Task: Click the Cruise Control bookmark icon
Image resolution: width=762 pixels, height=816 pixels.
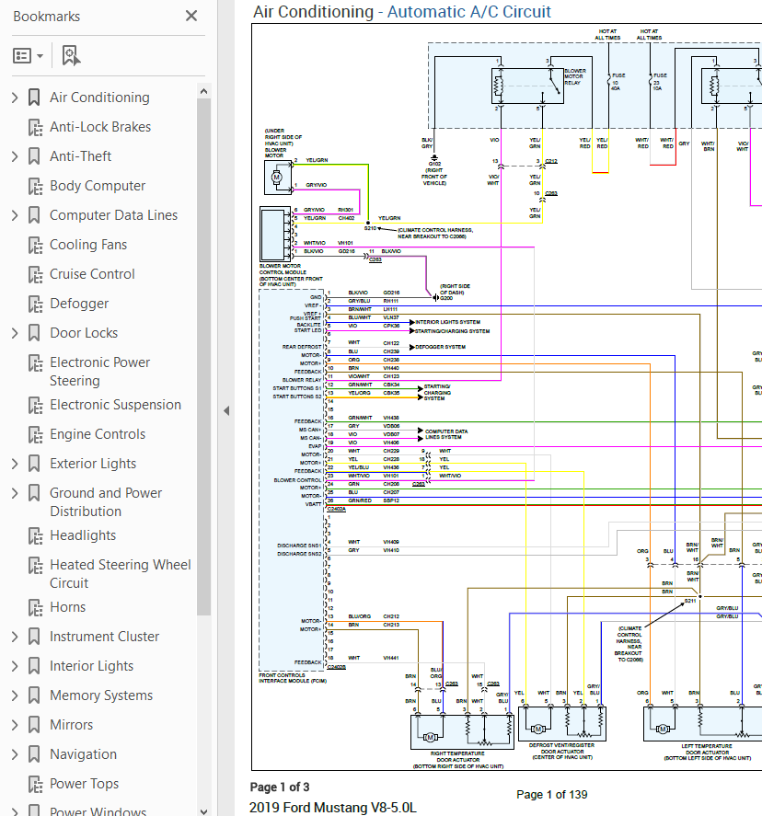Action: coord(35,274)
